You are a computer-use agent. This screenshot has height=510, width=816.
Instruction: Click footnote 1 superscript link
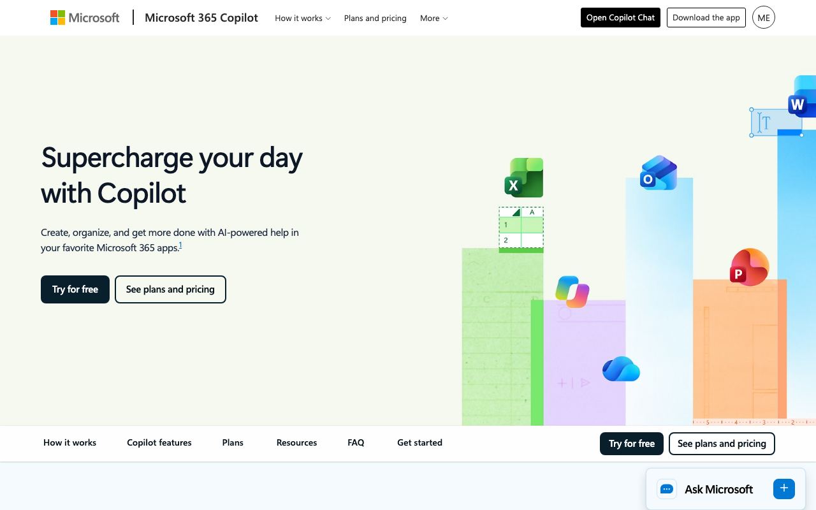coord(180,245)
